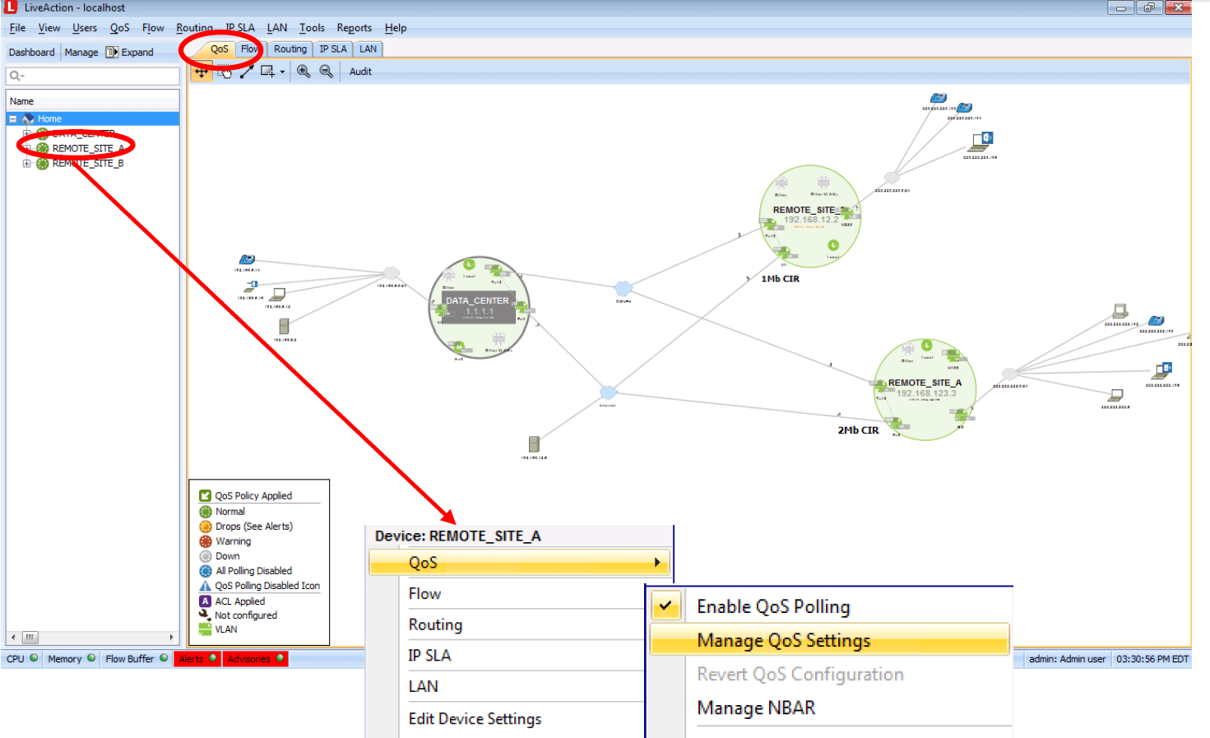The height and width of the screenshot is (738, 1210).
Task: Select REMOTE_SITE_A in the device tree
Action: 88,149
